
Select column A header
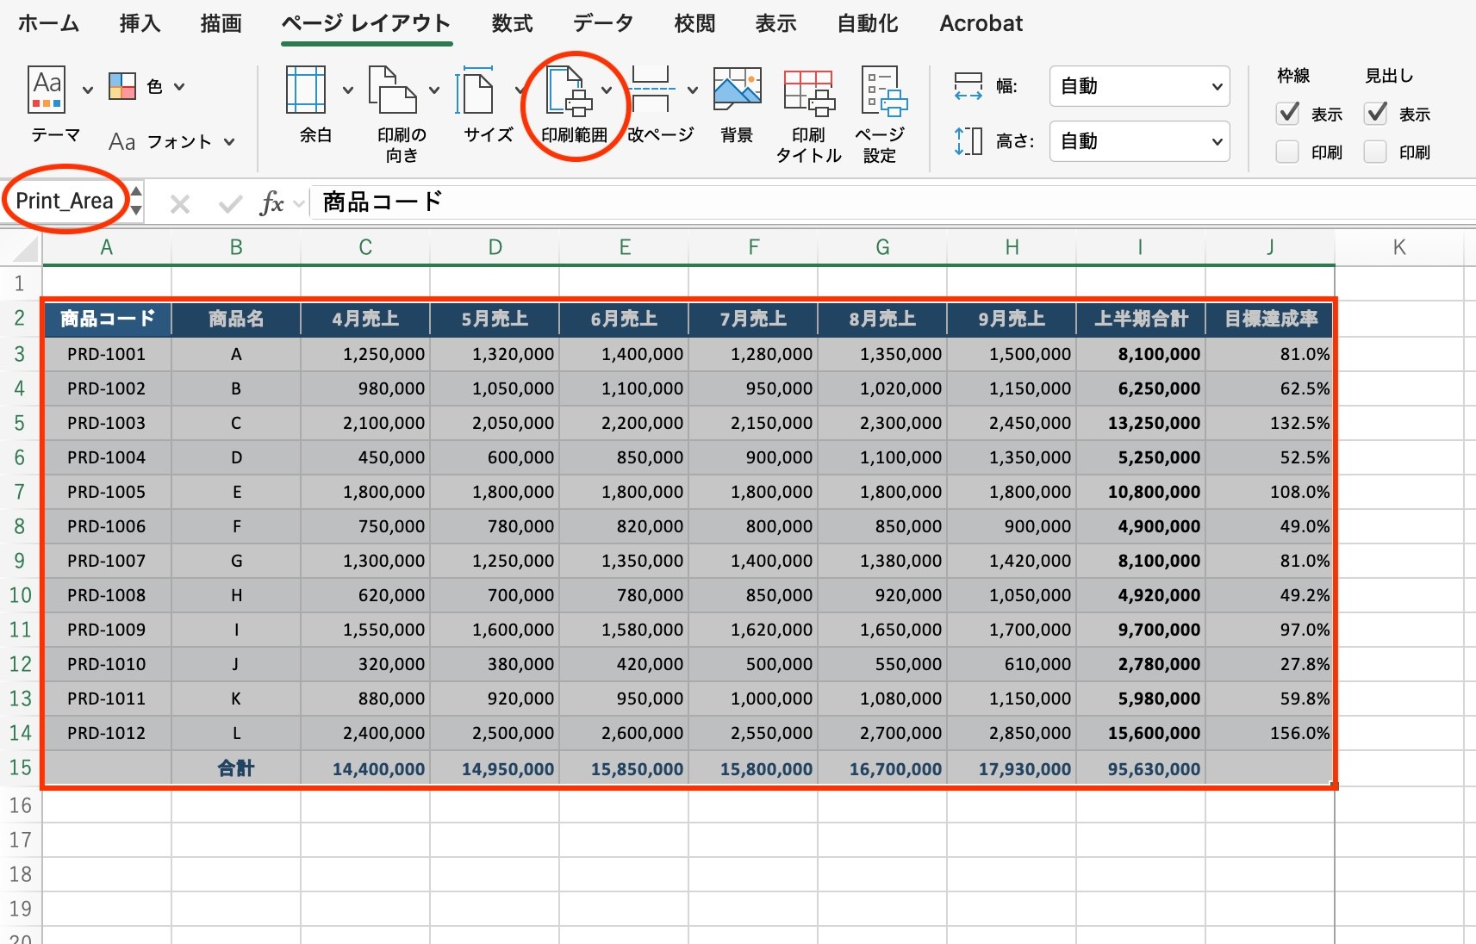[x=107, y=247]
